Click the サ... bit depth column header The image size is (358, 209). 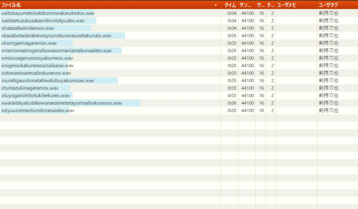[x=260, y=5]
